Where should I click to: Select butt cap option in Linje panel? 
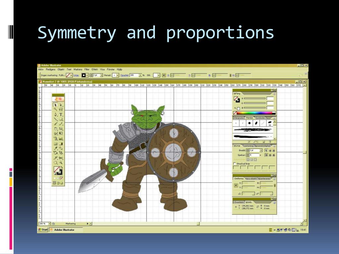(x=266, y=150)
